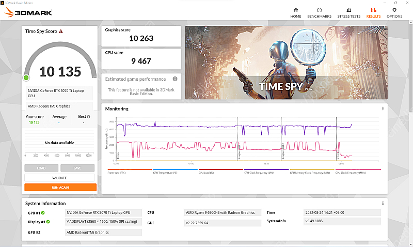This screenshot has width=413, height=247.
Task: Open the Options gear section
Action: (x=394, y=12)
